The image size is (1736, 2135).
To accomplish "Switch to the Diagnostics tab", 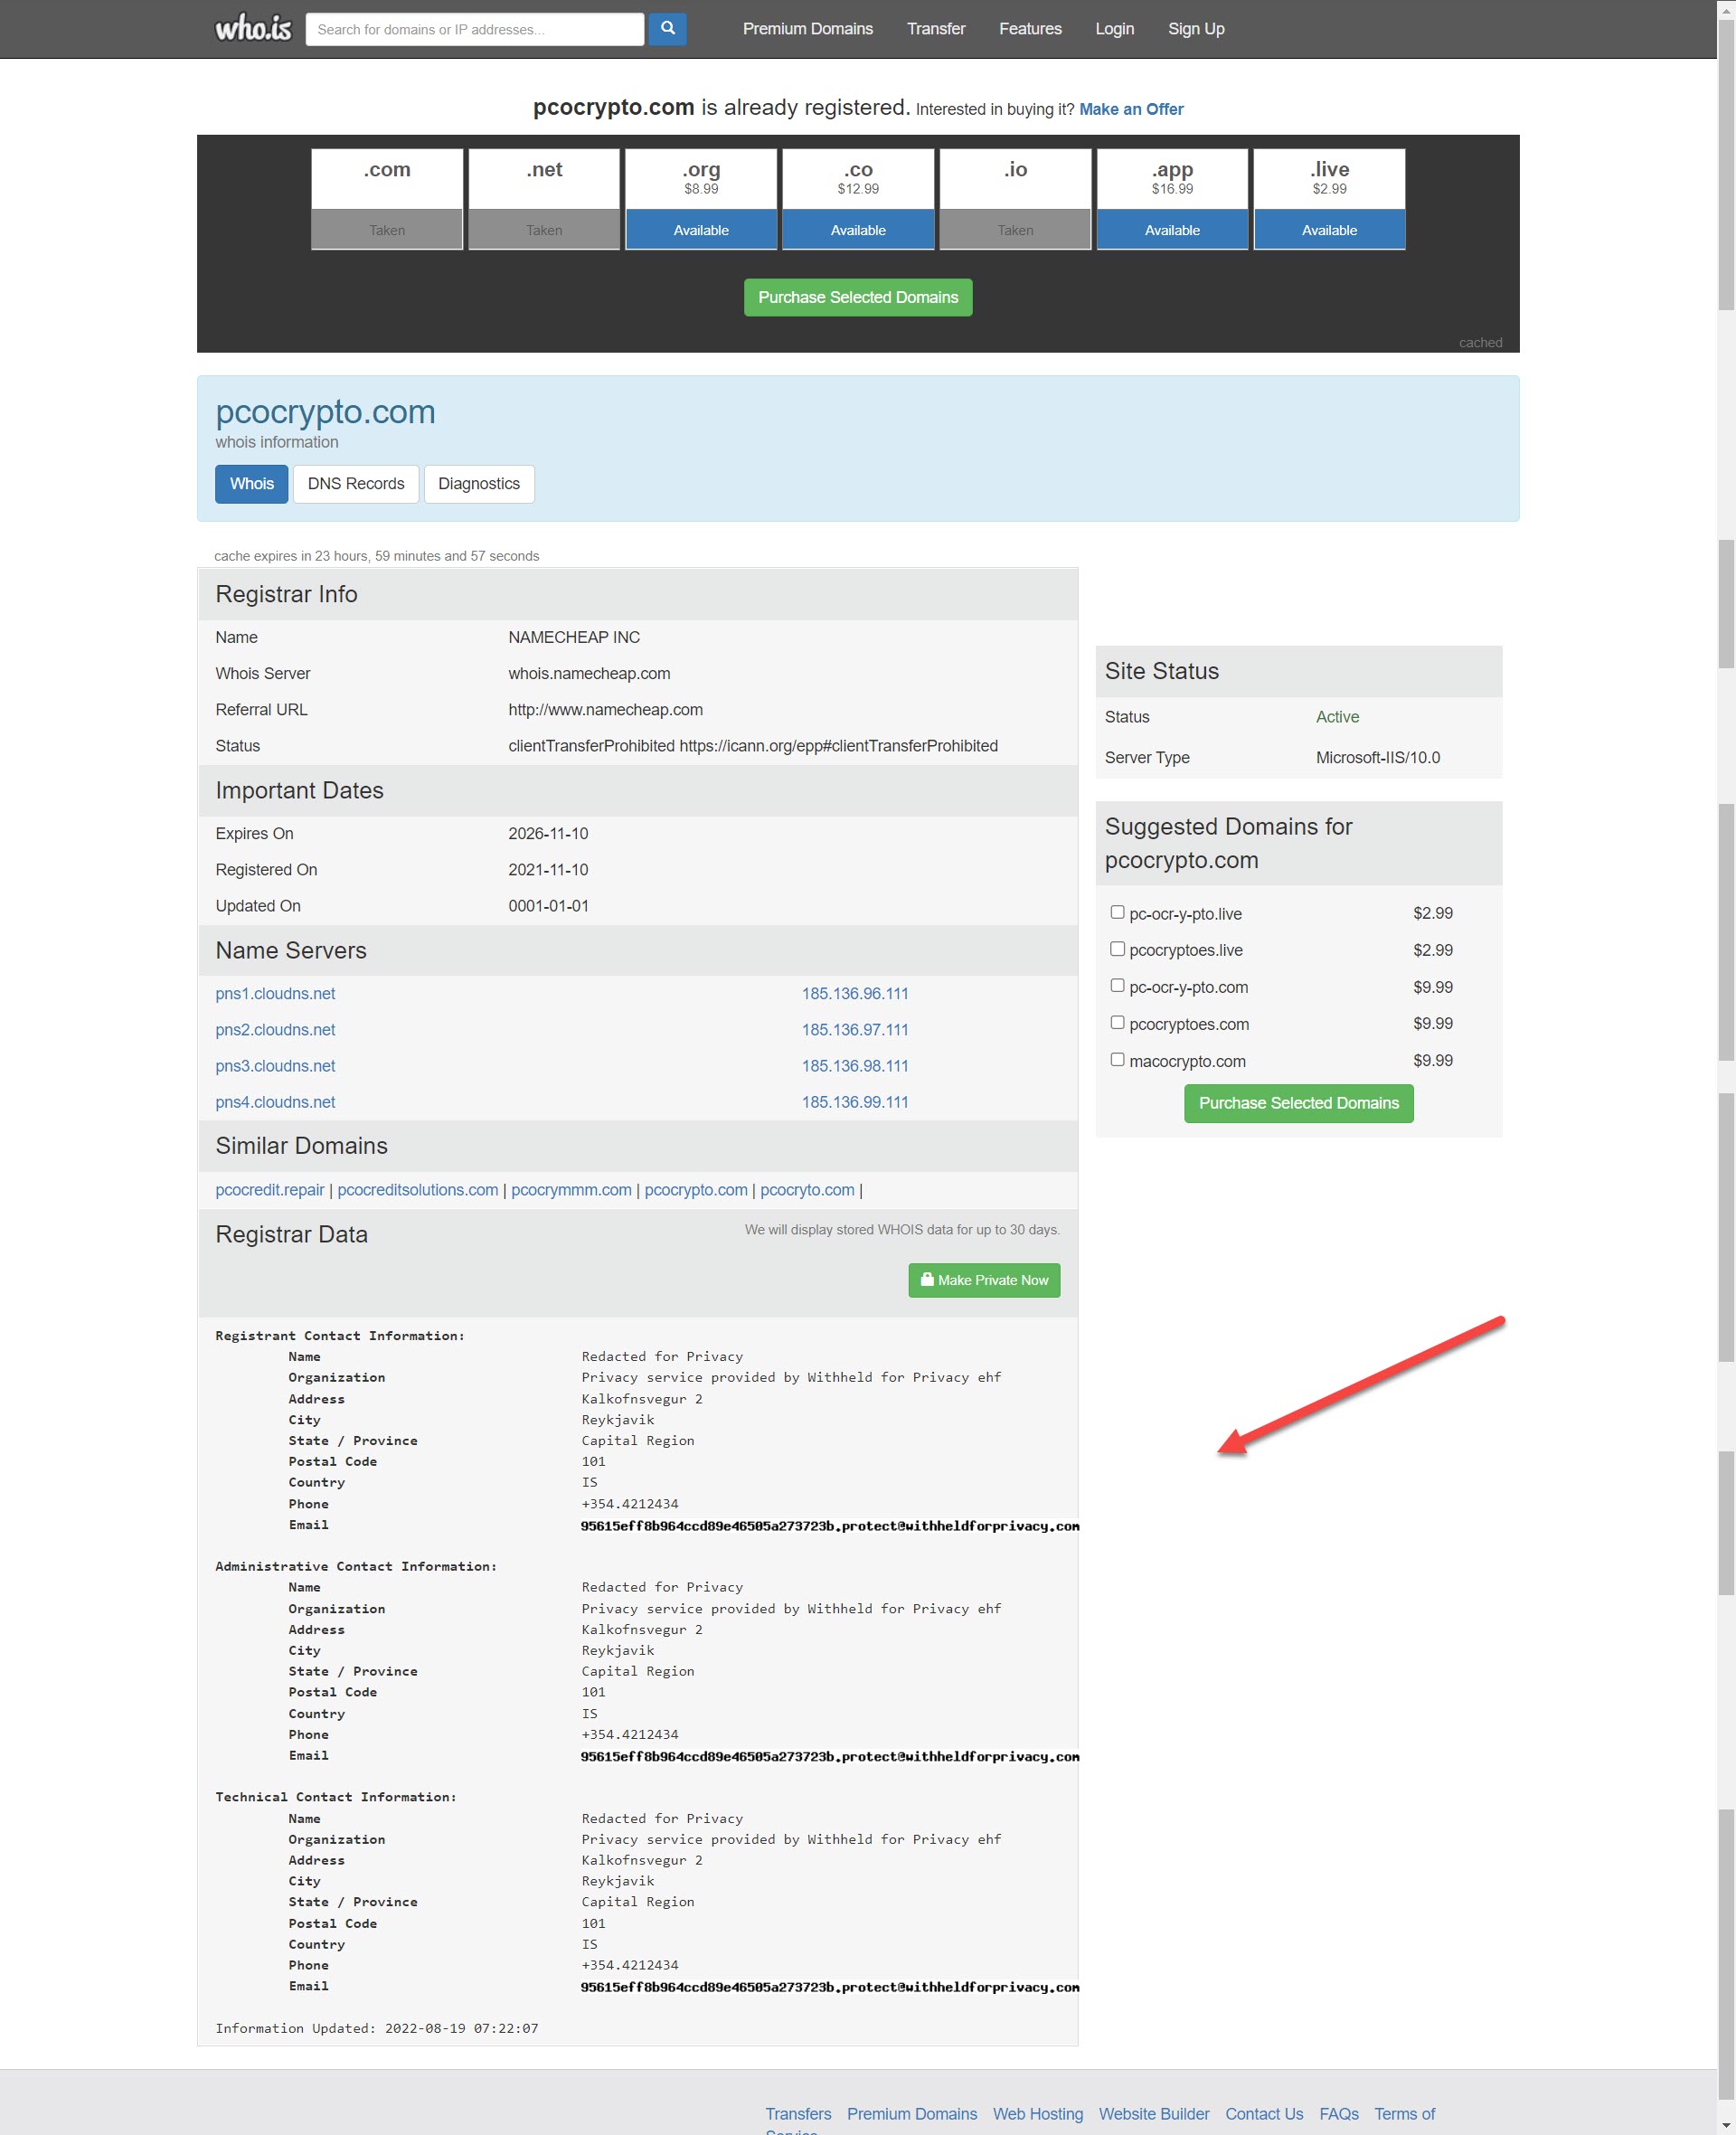I will 479,484.
